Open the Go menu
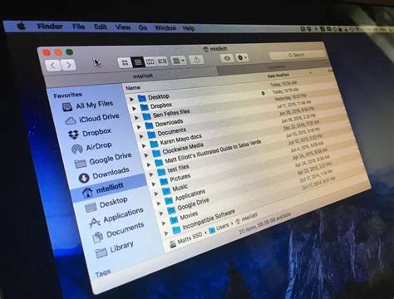Image resolution: width=394 pixels, height=299 pixels. pos(143,27)
